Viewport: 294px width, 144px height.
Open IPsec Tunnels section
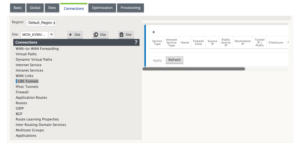coord(27,86)
